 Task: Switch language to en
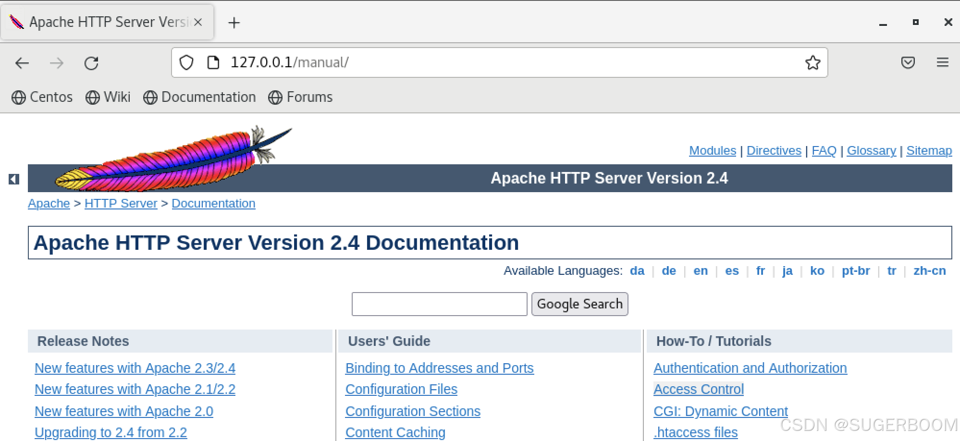click(x=701, y=271)
